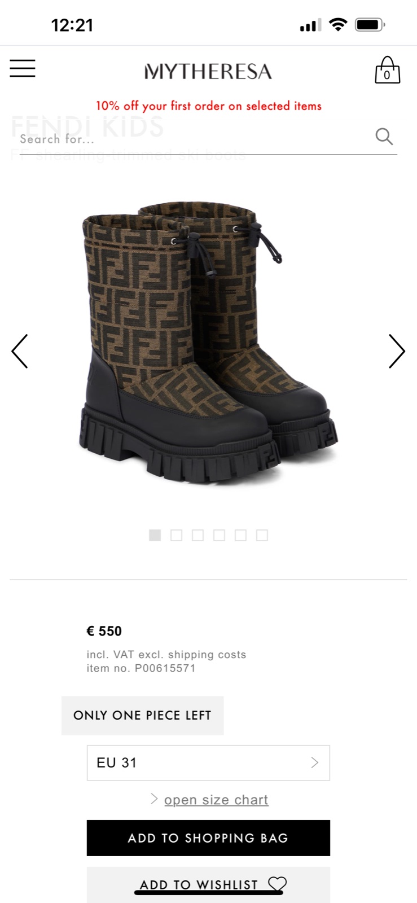Open the hamburger navigation menu
The image size is (417, 903).
click(23, 68)
